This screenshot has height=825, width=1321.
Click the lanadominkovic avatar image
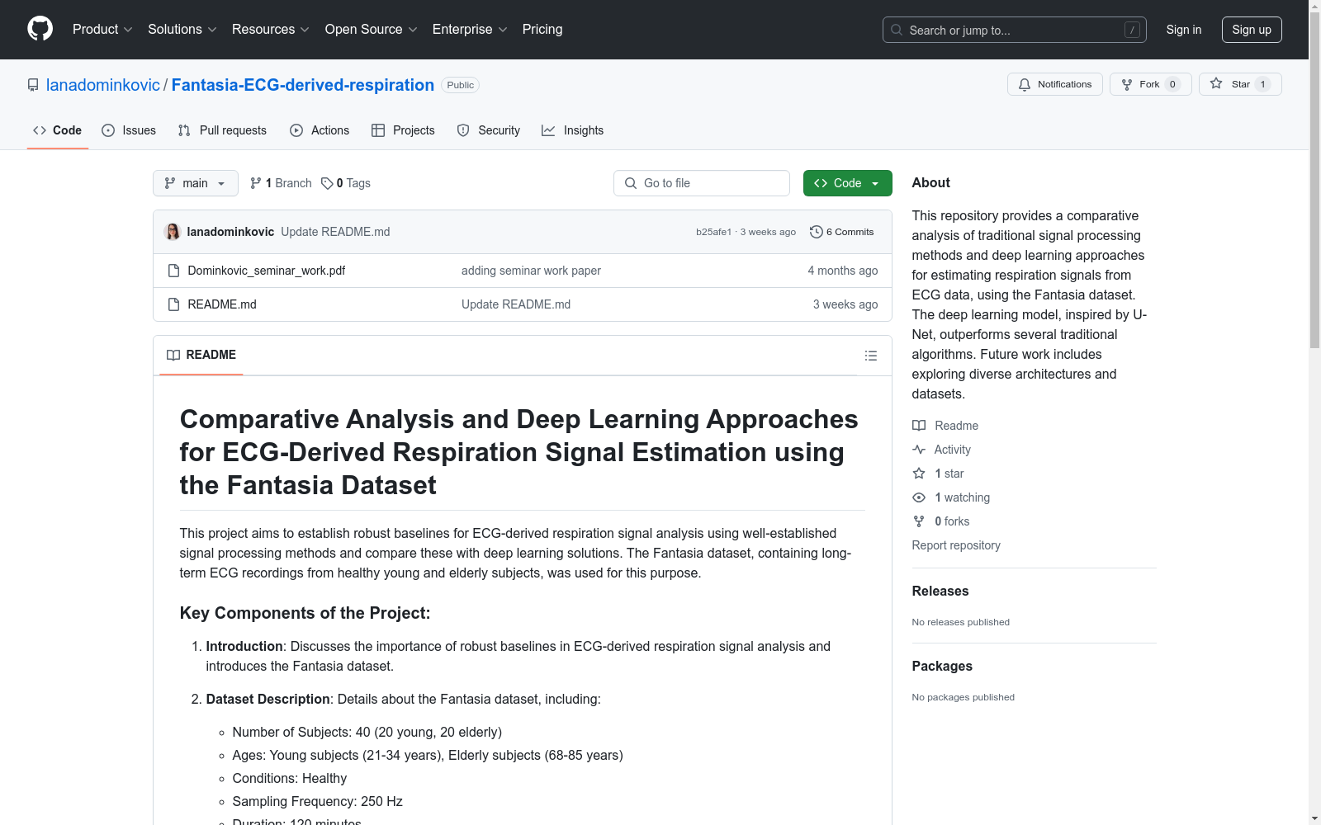coord(173,232)
